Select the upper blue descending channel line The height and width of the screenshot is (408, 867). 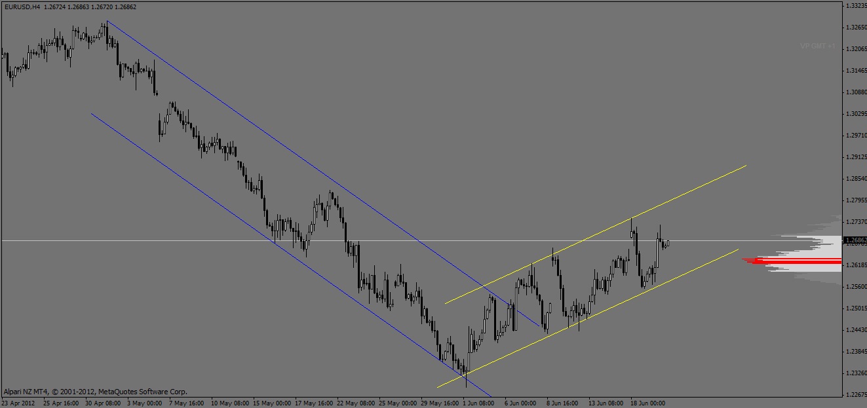click(323, 174)
